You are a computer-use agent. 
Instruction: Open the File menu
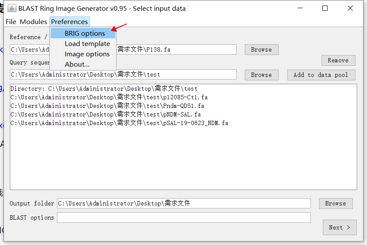(11, 22)
